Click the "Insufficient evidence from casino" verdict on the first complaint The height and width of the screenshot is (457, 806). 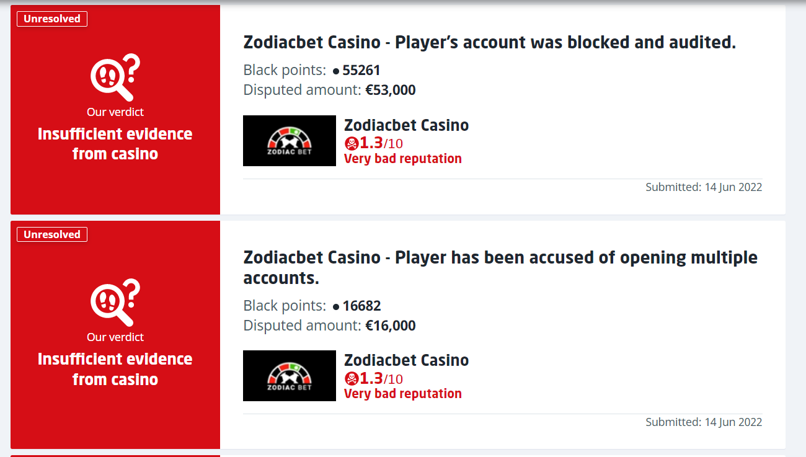[115, 144]
